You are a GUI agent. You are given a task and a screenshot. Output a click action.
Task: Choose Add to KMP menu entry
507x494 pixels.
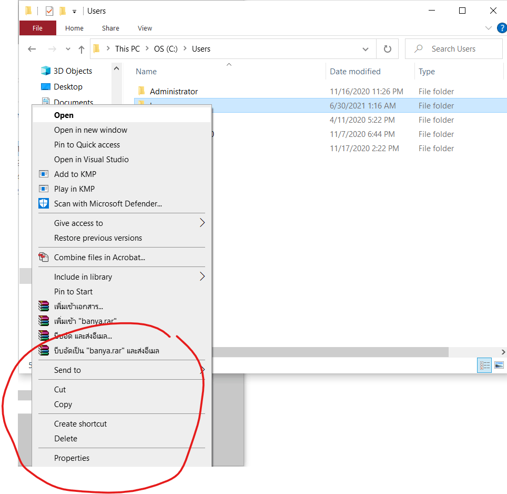122,174
